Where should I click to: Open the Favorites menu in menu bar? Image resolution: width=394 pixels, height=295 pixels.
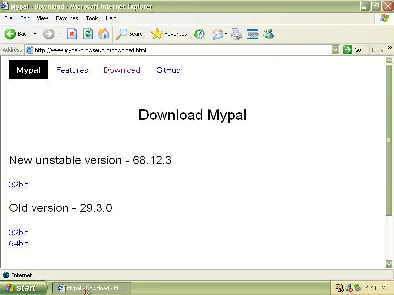[x=67, y=18]
